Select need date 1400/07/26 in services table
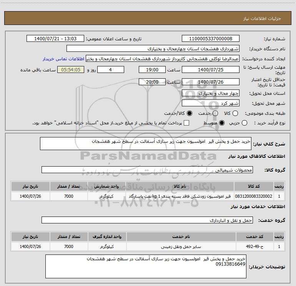The height and width of the screenshot is (286, 296). pyautogui.click(x=30, y=246)
